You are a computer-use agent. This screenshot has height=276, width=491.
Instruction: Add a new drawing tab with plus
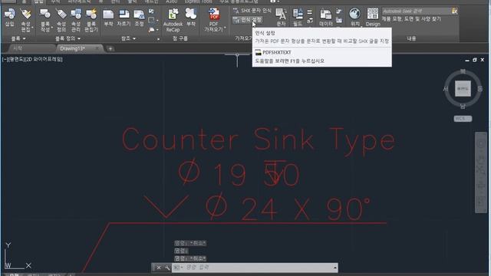click(110, 48)
